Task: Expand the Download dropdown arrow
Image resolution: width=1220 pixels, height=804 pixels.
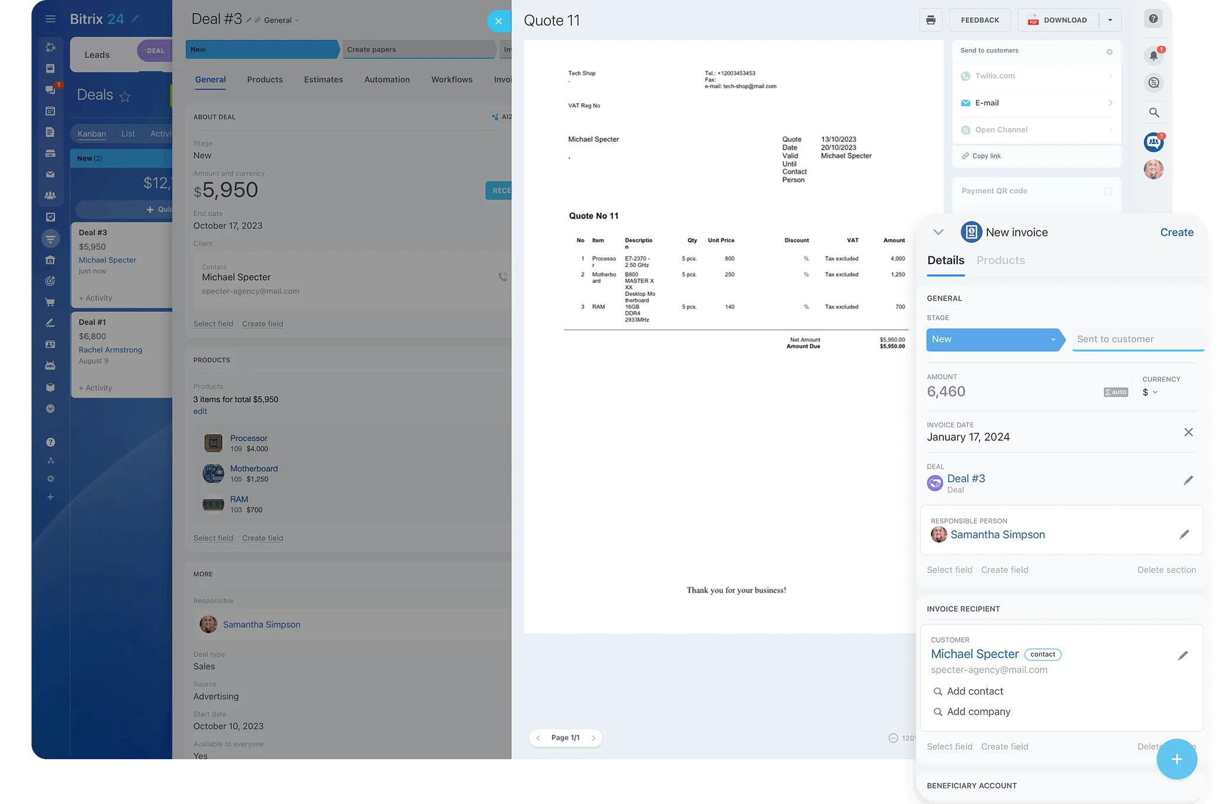Action: pos(1110,20)
